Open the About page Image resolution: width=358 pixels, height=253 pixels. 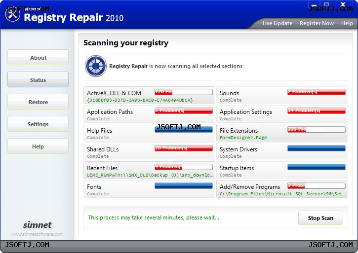(x=38, y=58)
